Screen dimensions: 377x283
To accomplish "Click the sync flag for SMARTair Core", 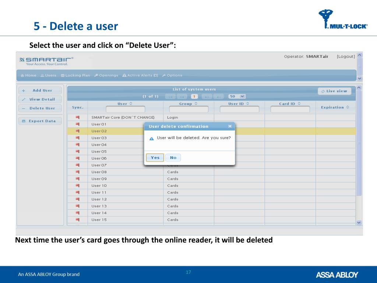I will pyautogui.click(x=77, y=118).
